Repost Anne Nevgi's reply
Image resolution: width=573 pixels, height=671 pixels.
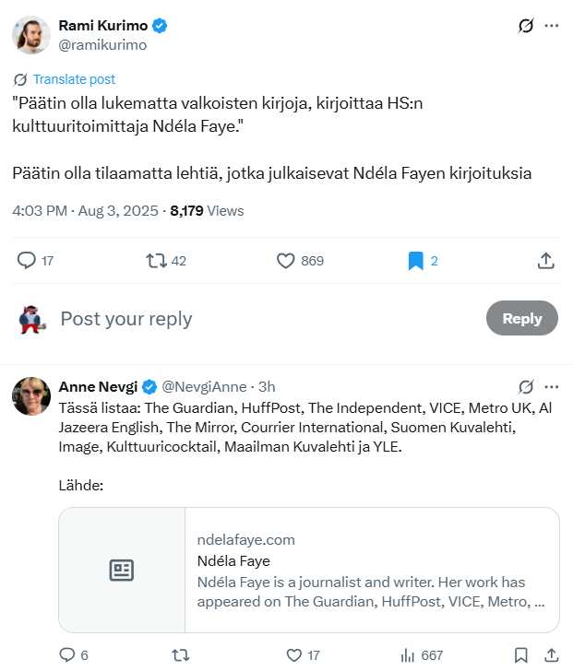coord(181,655)
